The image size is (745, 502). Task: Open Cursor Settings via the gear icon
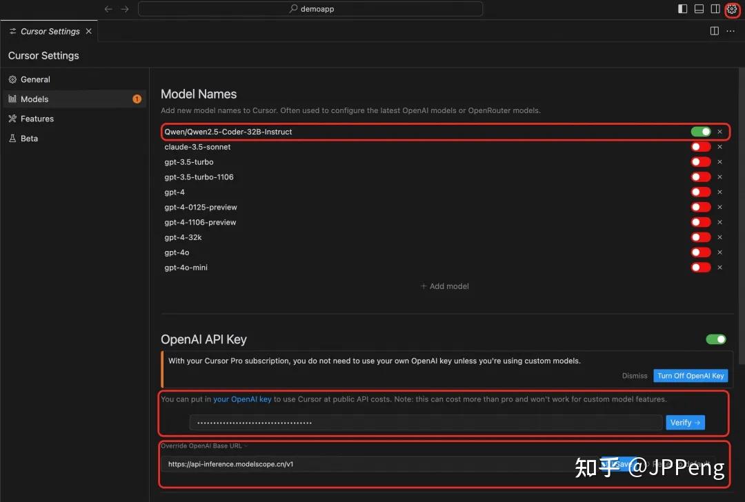coord(732,10)
